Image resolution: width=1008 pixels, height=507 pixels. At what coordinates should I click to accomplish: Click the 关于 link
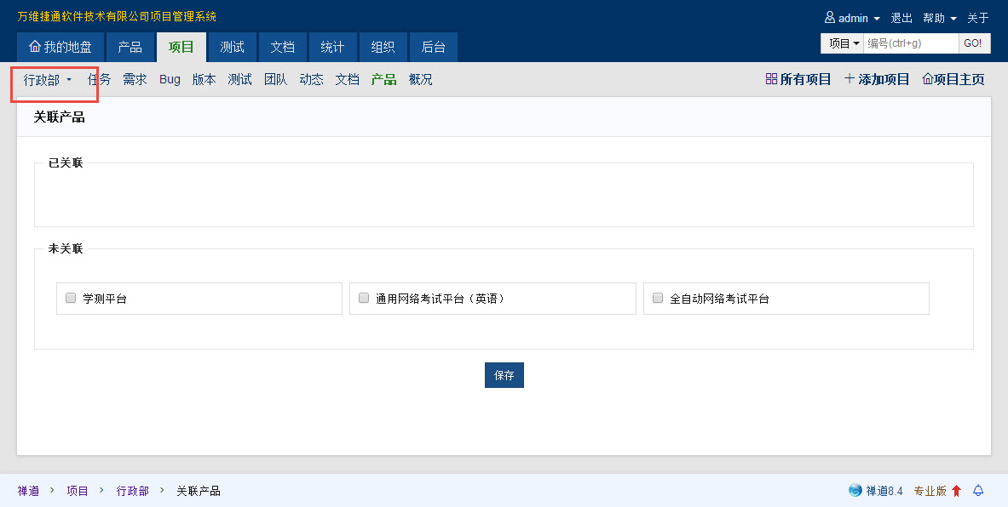(x=978, y=18)
